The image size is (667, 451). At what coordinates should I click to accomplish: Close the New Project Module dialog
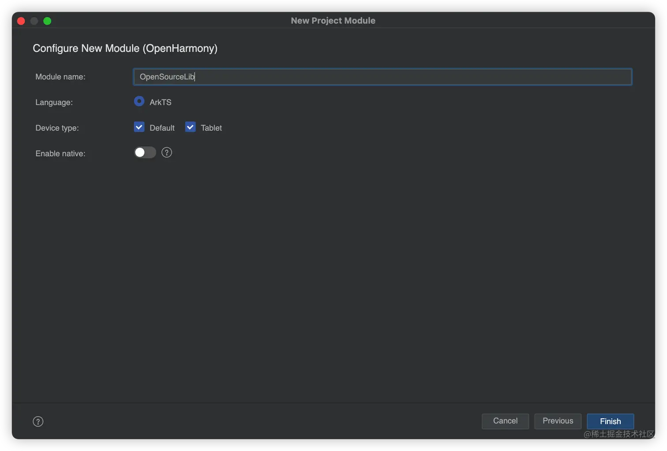[21, 21]
